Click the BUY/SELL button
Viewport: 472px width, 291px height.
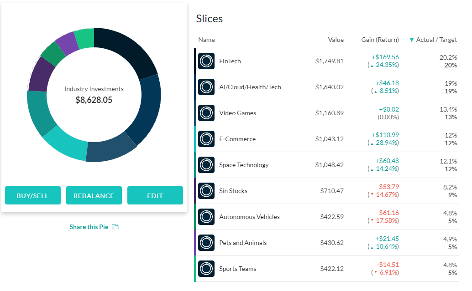[x=32, y=195]
